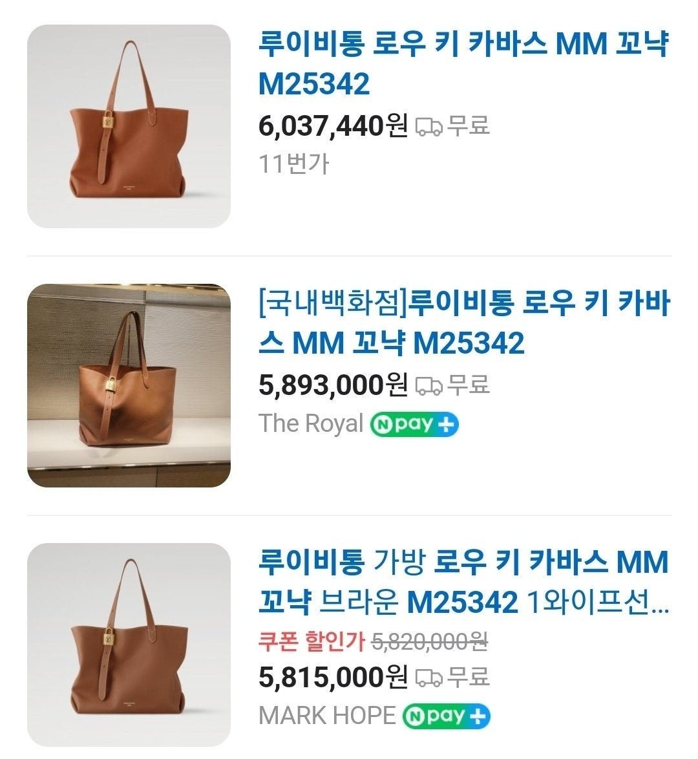The width and height of the screenshot is (698, 759).
Task: Click the 5,893,000원 price
Action: tap(333, 386)
